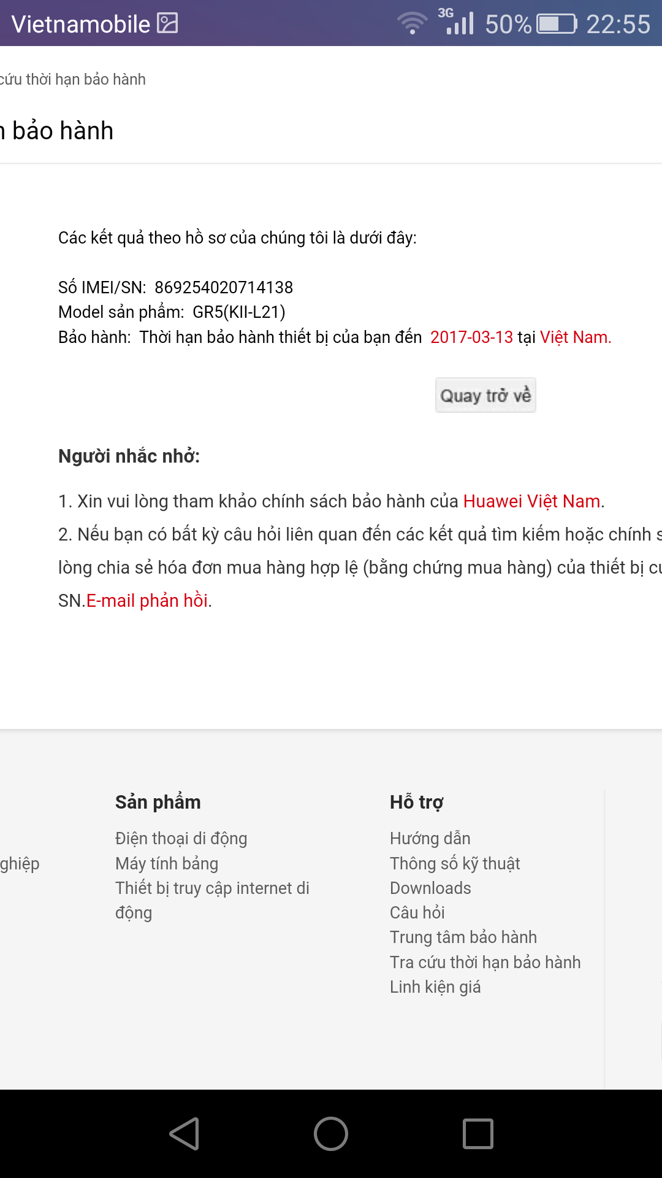Viewport: 662px width, 1178px height.
Task: Tap the 3G signal strength icon
Action: point(457,21)
